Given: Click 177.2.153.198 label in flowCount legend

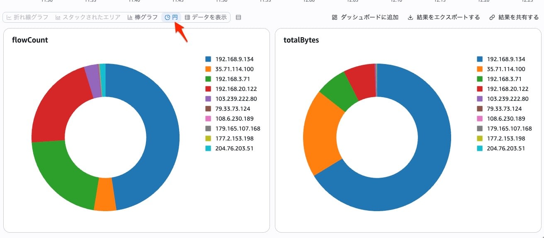Looking at the screenshot, I should pos(235,138).
